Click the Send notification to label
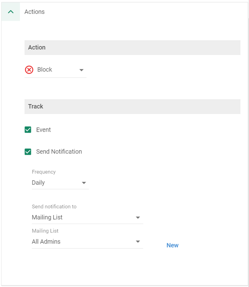 click(x=54, y=206)
